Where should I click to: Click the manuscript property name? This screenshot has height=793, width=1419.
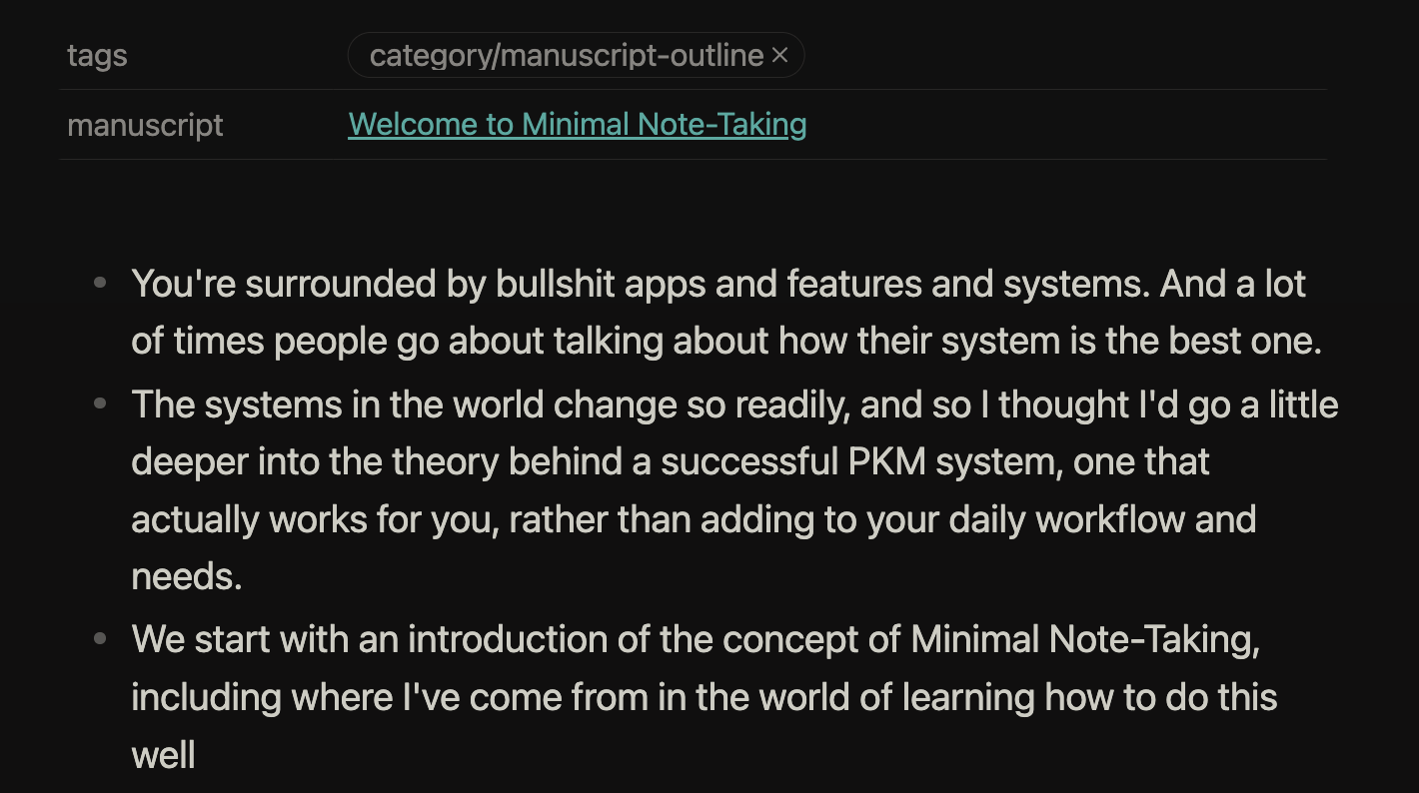[x=145, y=126]
